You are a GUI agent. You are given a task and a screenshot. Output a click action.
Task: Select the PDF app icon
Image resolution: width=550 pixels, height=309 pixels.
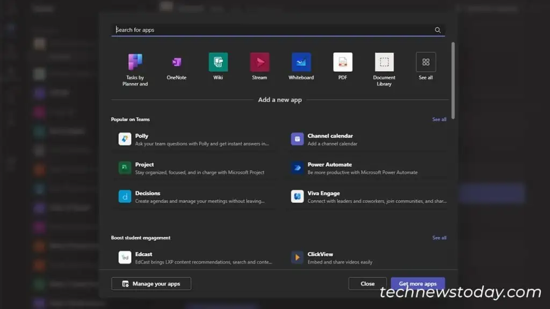pyautogui.click(x=342, y=62)
